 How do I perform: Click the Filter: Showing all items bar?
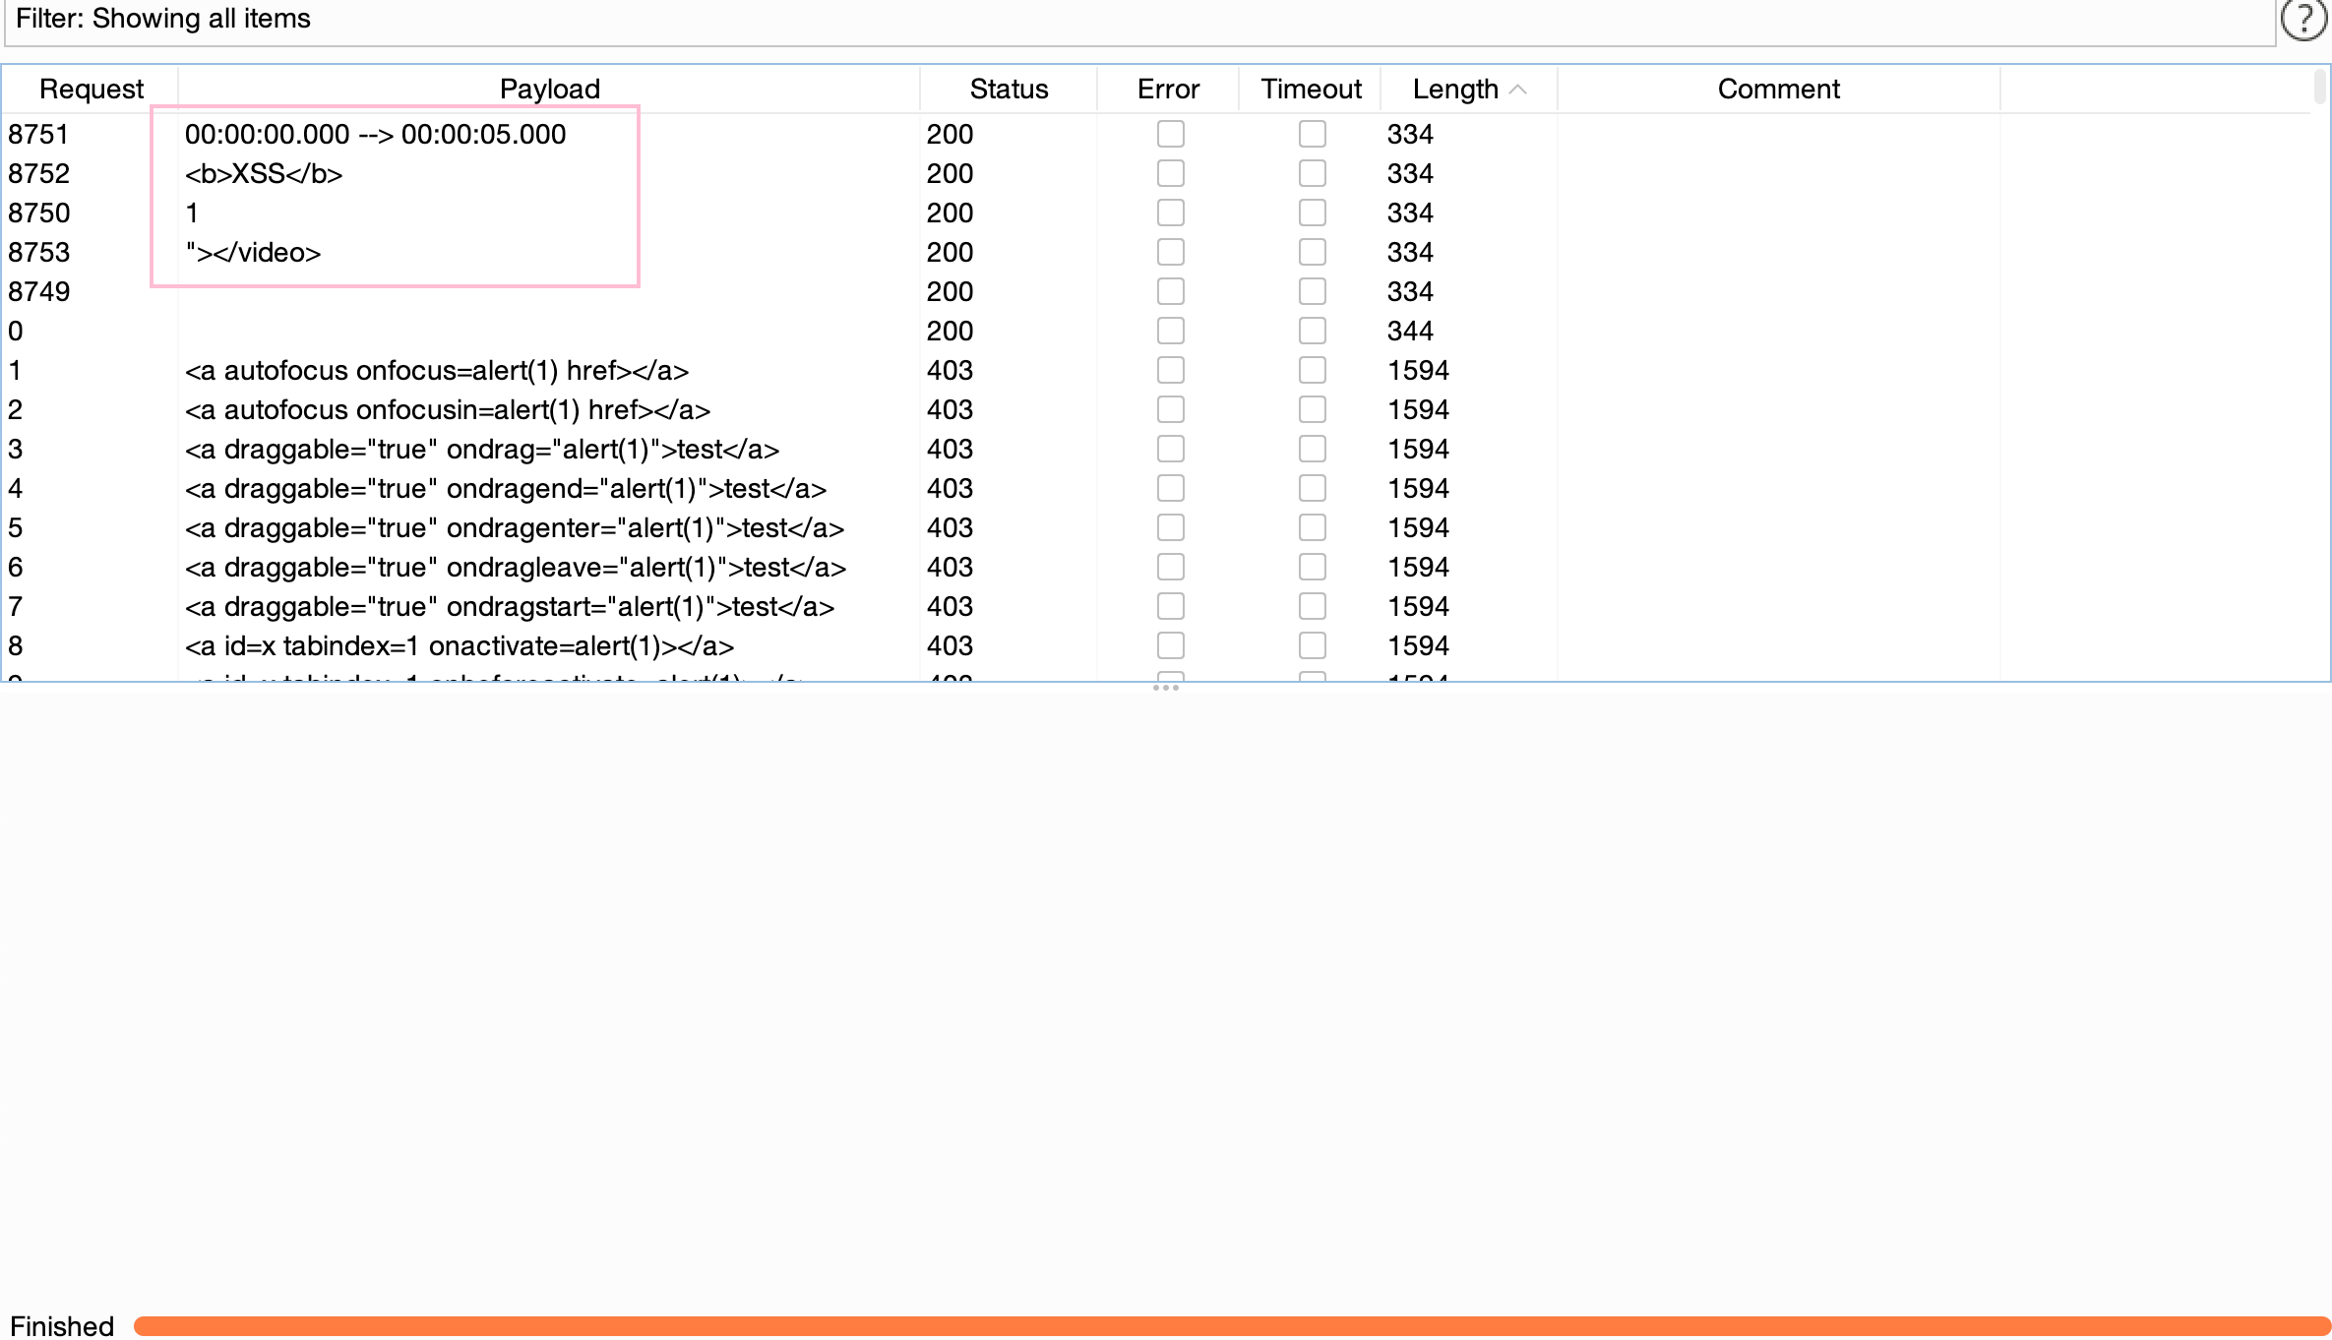[1139, 20]
